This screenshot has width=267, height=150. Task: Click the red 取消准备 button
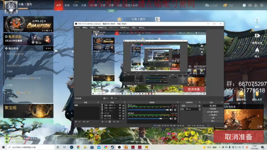[x=239, y=137]
